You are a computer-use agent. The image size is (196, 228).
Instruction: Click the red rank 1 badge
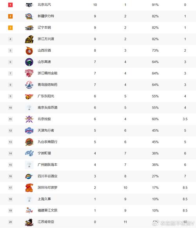10,5
